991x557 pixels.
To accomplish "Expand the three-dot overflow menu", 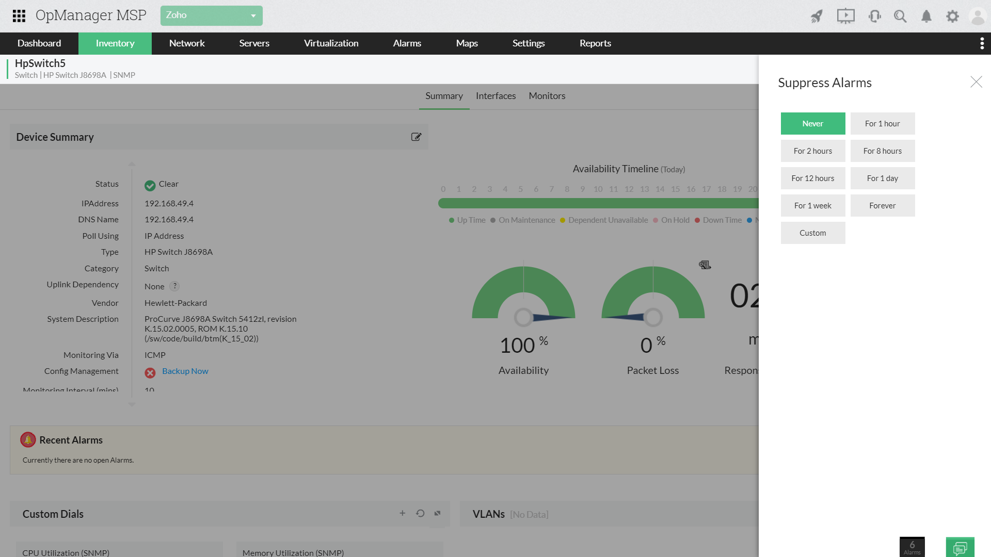I will click(982, 43).
